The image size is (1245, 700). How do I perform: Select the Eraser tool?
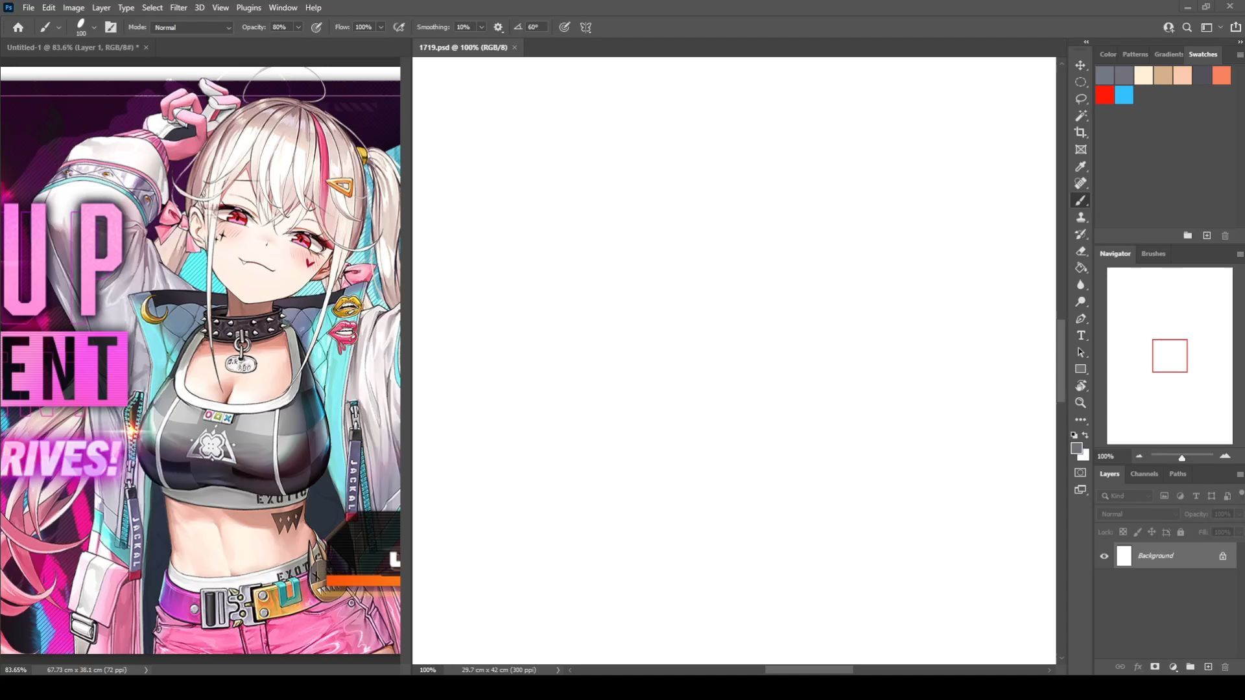pyautogui.click(x=1081, y=251)
